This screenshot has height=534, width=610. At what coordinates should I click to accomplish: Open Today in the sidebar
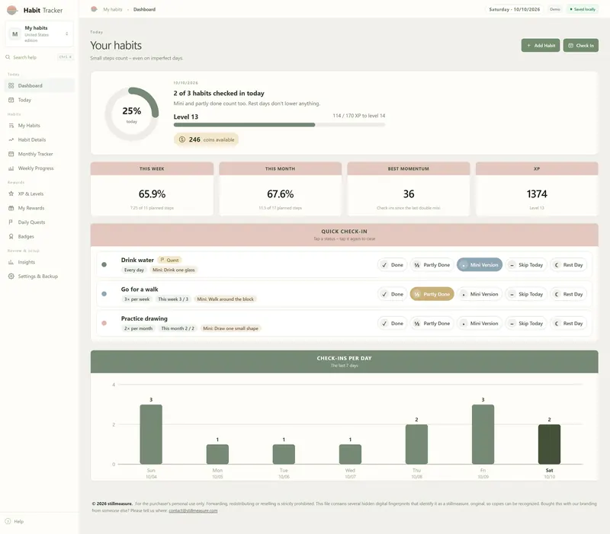[x=40, y=100]
